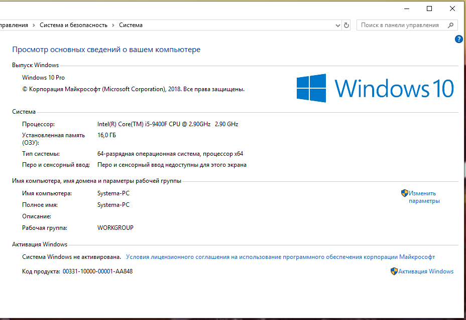
Task: Click the Рабочая группа: label
Action: click(x=45, y=228)
